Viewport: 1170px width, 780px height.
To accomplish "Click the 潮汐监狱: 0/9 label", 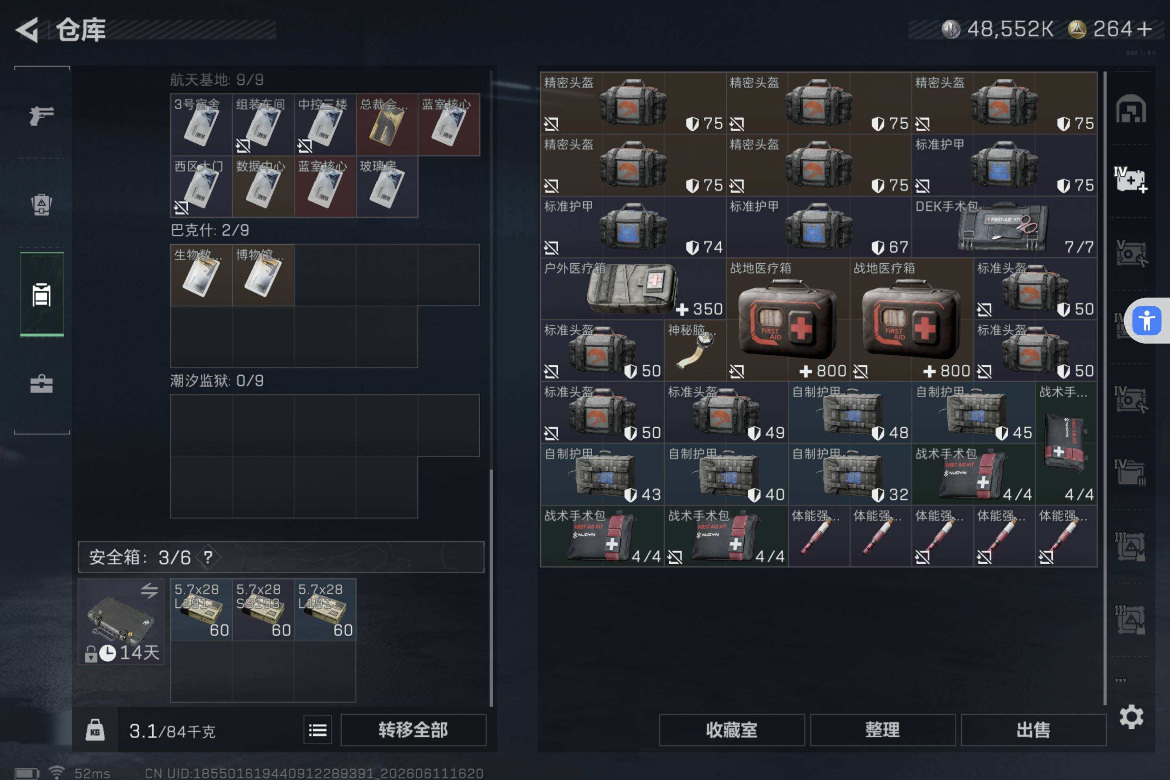I will coord(217,381).
